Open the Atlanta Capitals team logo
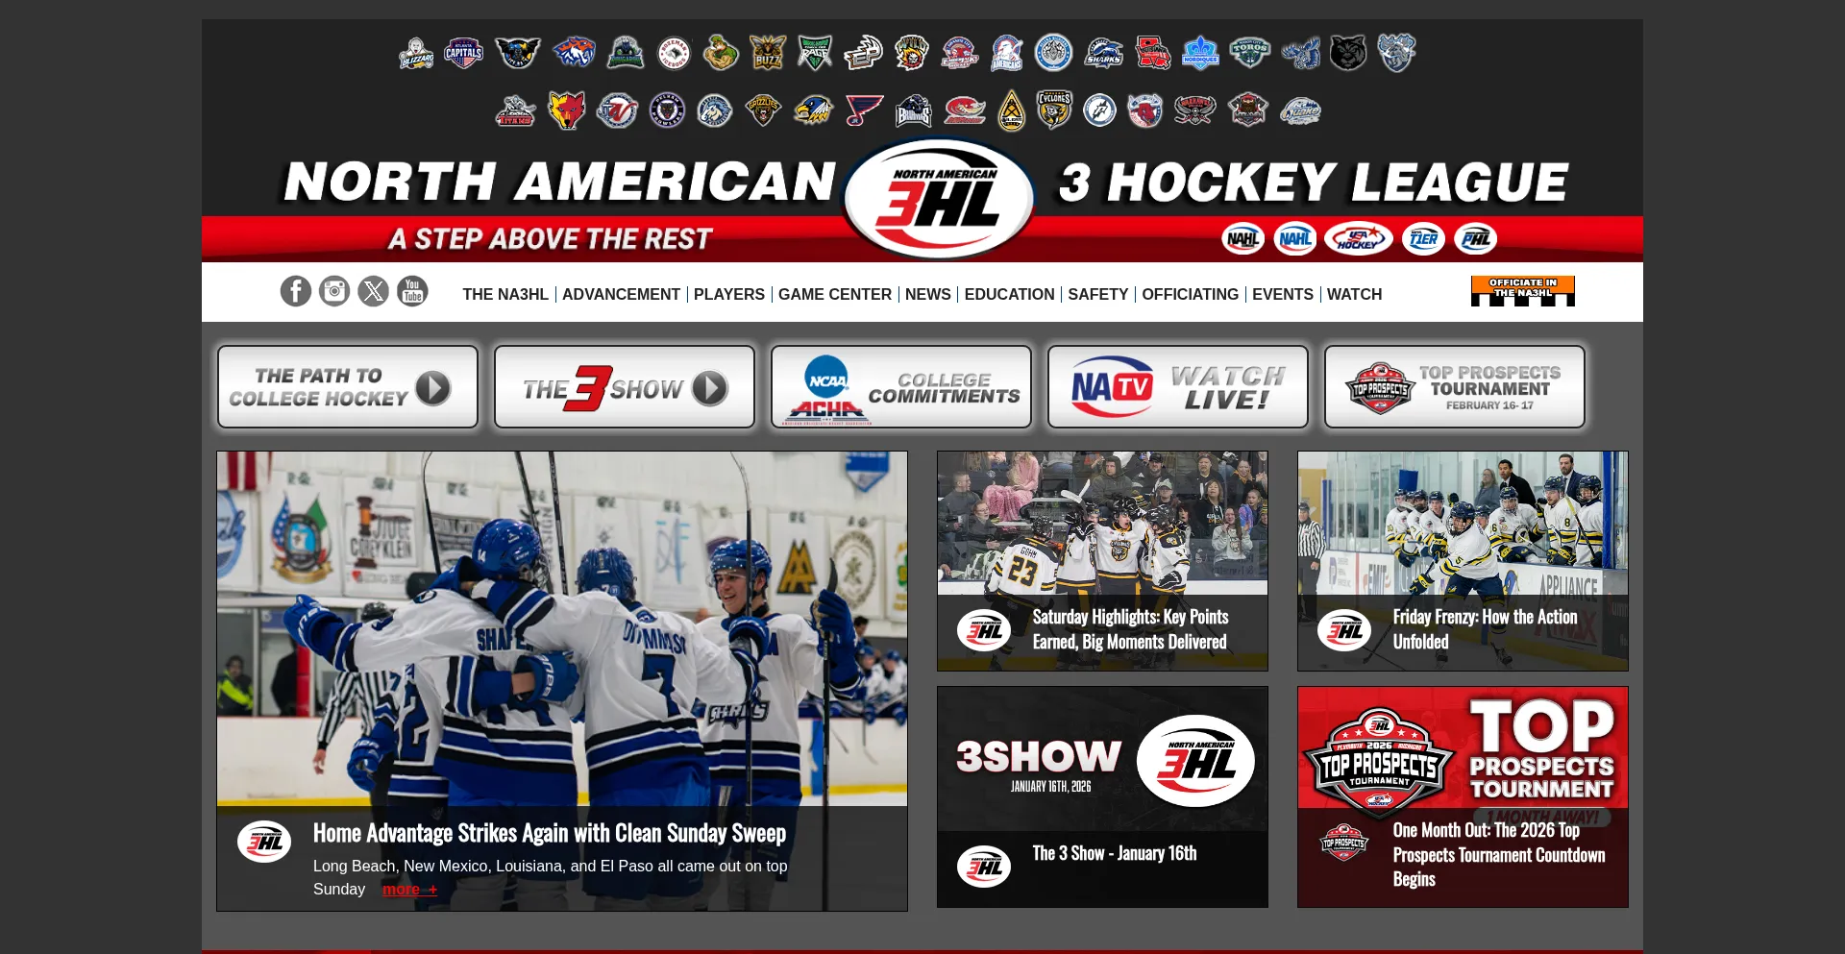 click(x=463, y=53)
